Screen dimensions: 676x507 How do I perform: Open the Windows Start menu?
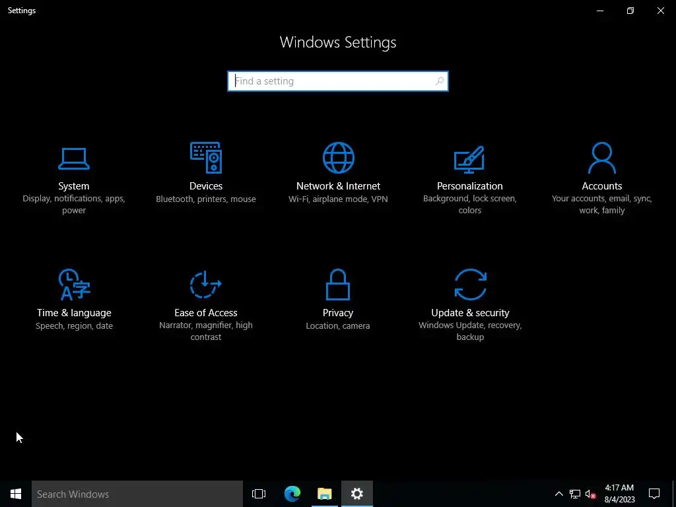tap(16, 494)
